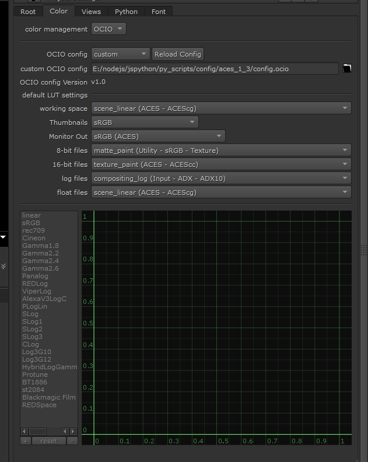Viewport: 368px width, 462px height.
Task: Change the Thumbnails colorspace dropdown
Action: click(x=145, y=123)
